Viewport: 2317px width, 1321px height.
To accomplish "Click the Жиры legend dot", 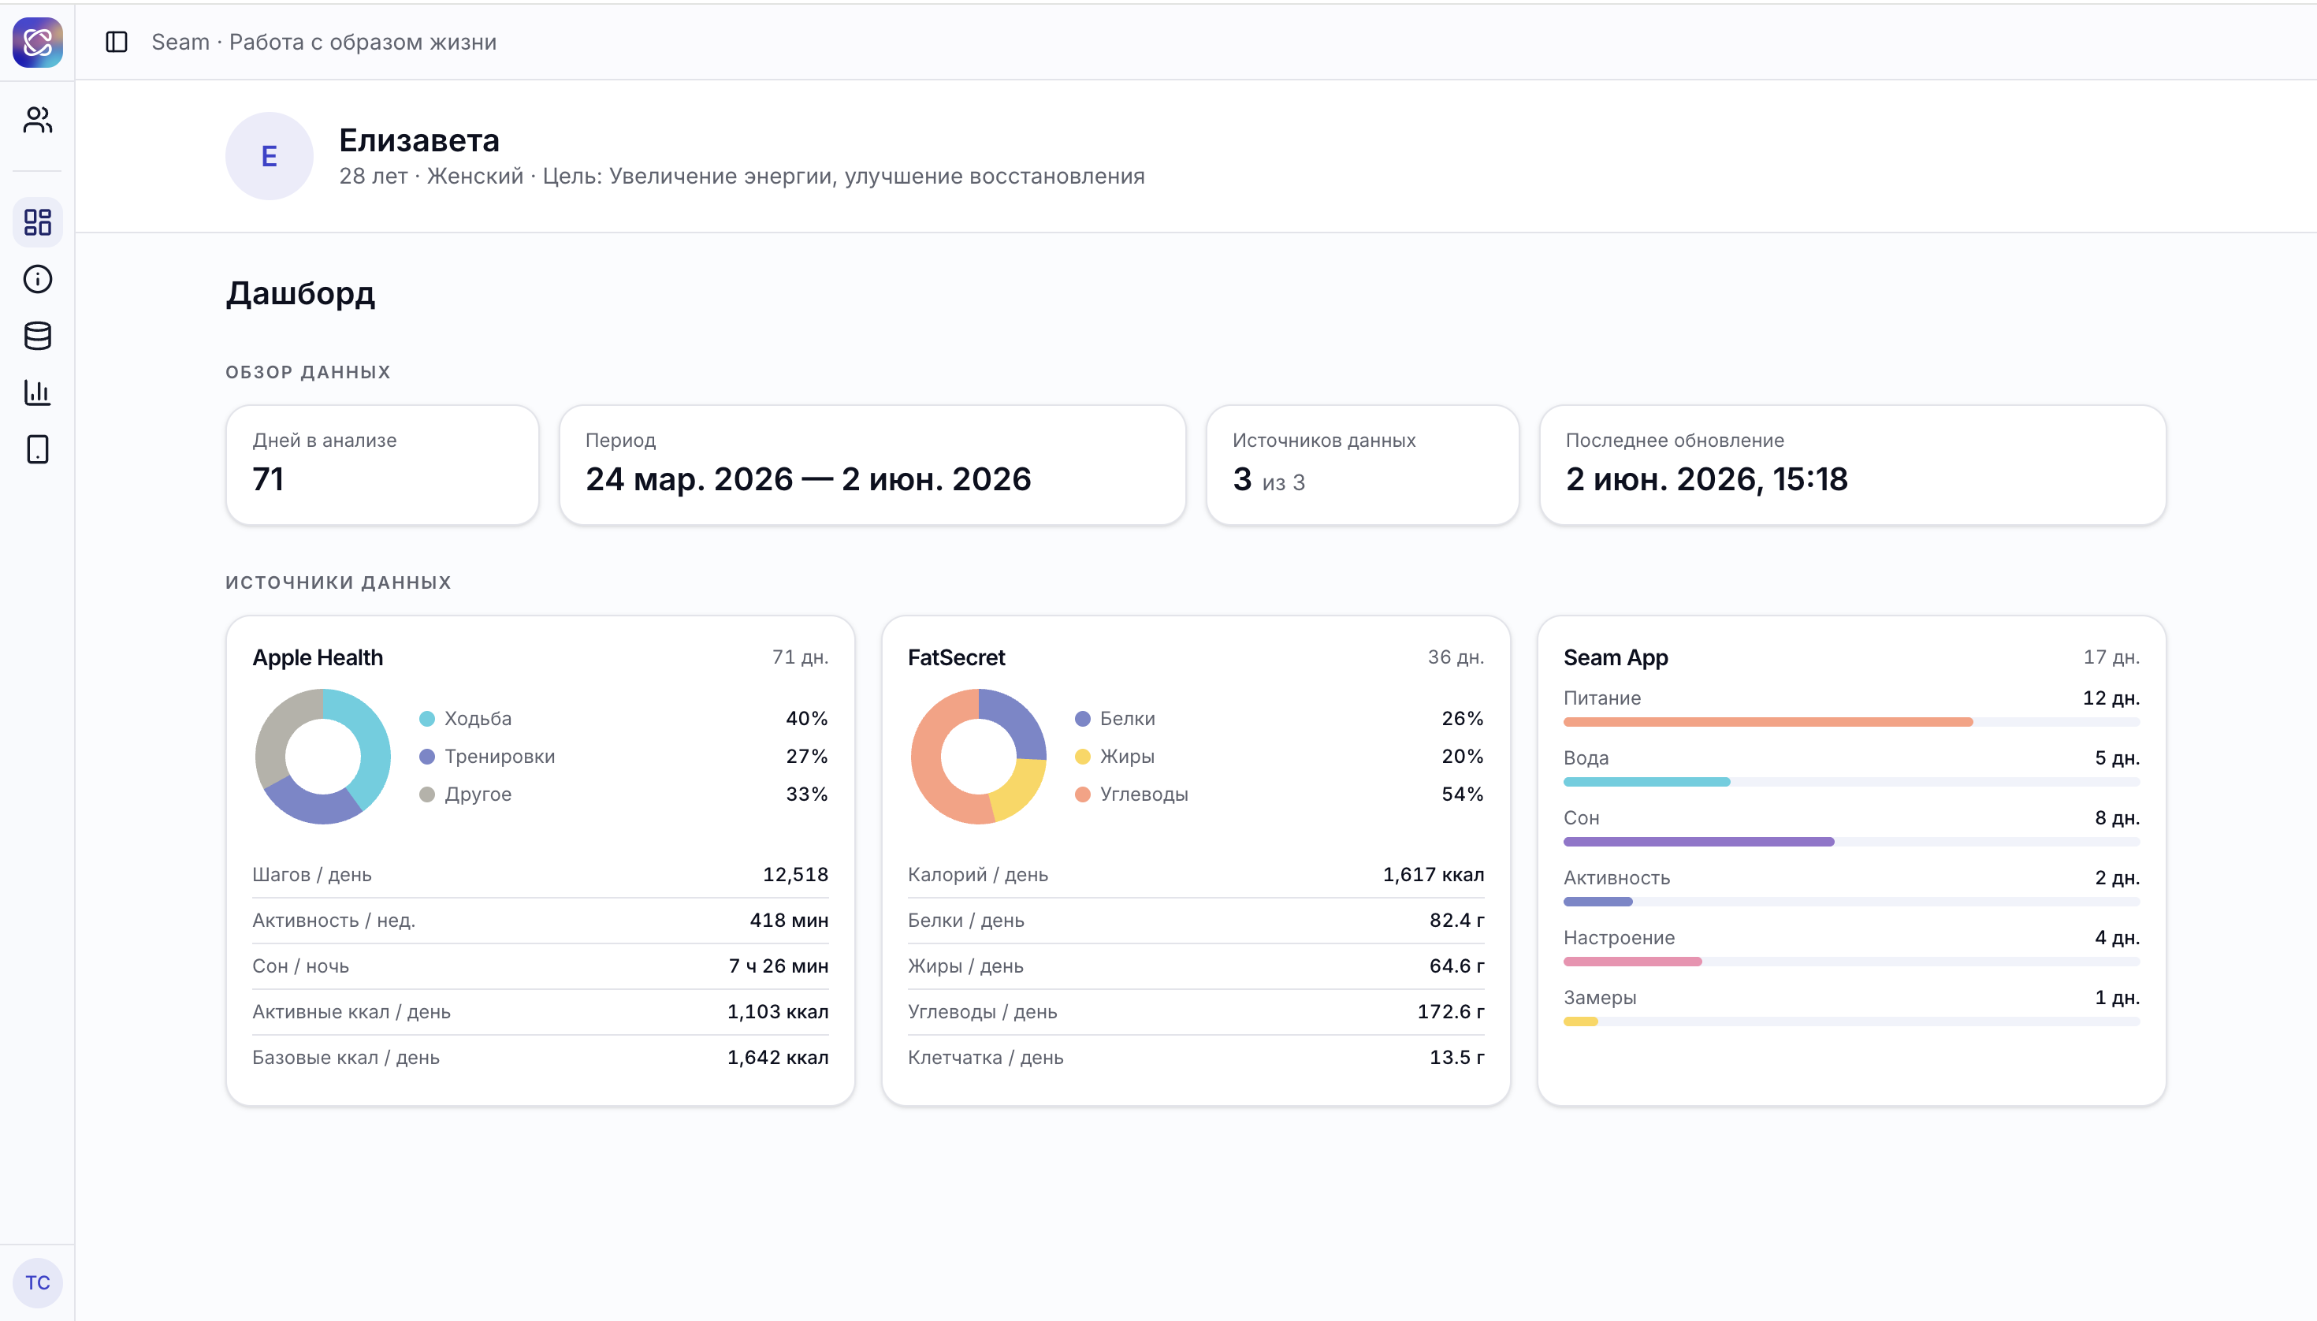I will 1082,757.
